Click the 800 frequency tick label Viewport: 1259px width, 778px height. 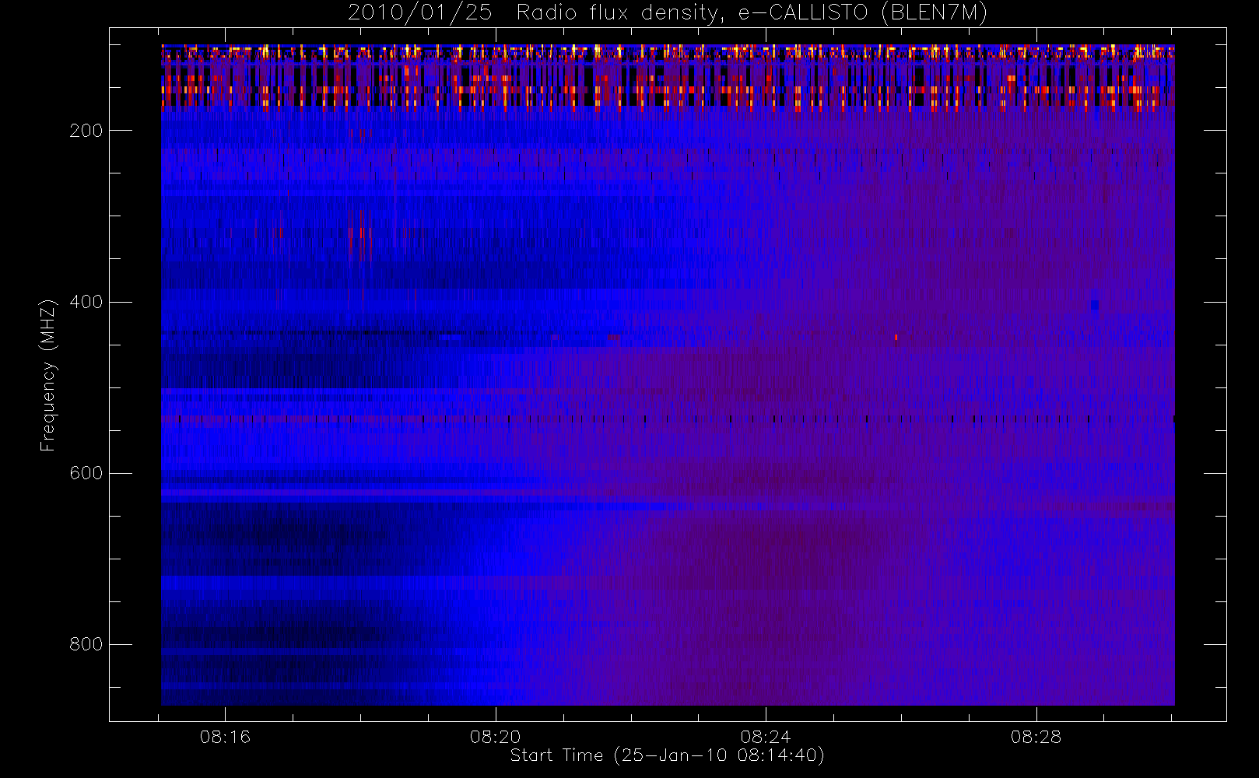tap(86, 644)
